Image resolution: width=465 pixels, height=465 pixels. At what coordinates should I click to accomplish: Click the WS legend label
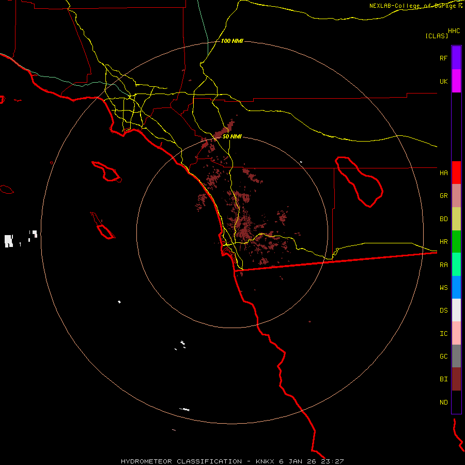coord(443,288)
